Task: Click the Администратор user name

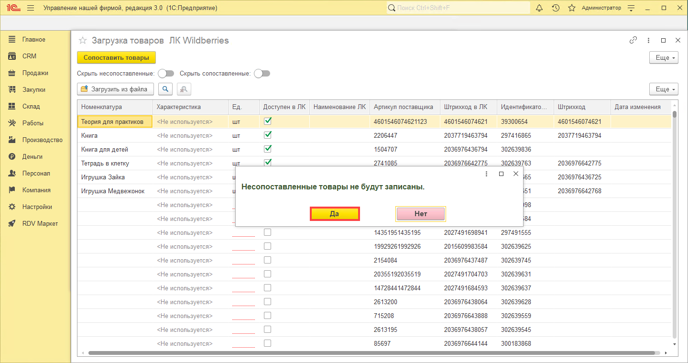Action: (x=601, y=8)
